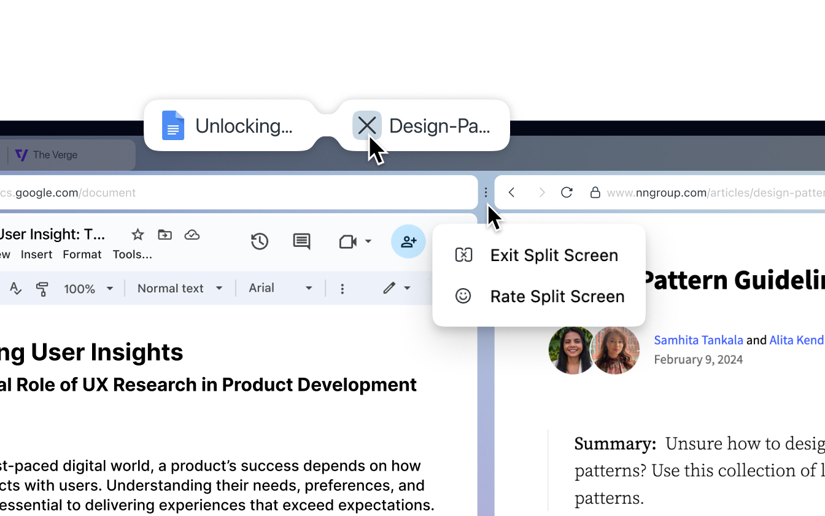The width and height of the screenshot is (825, 516).
Task: Switch to The Verge tab
Action: click(x=68, y=154)
